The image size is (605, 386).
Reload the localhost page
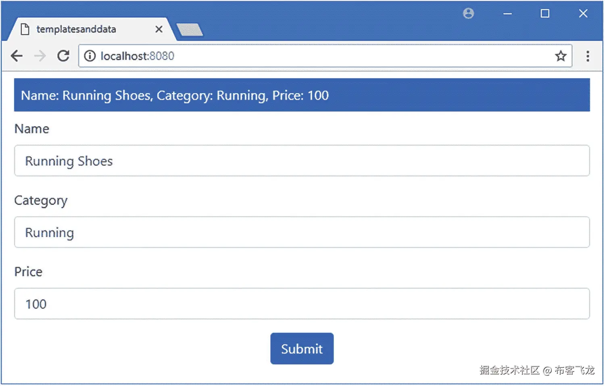pyautogui.click(x=63, y=56)
